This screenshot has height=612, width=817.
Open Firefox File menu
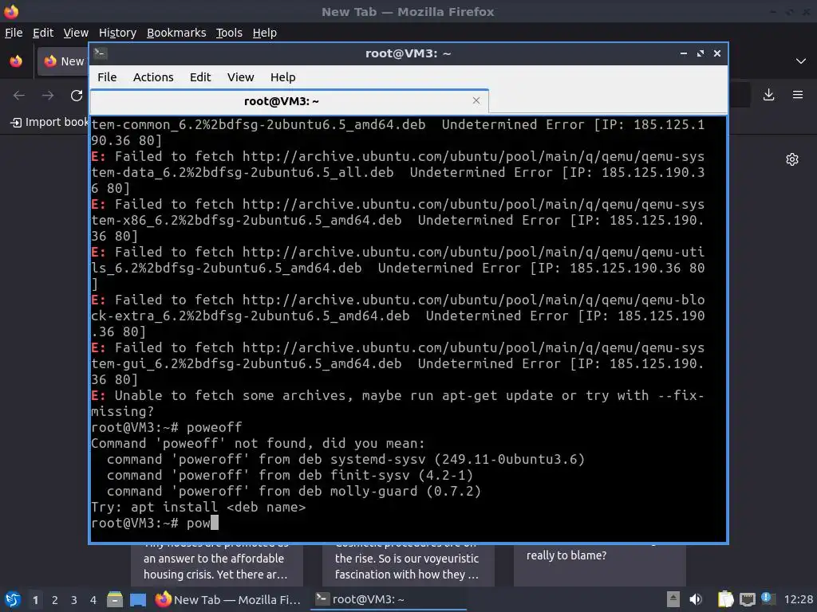[14, 33]
